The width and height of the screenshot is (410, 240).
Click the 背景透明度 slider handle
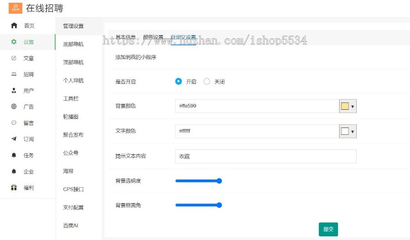220,181
